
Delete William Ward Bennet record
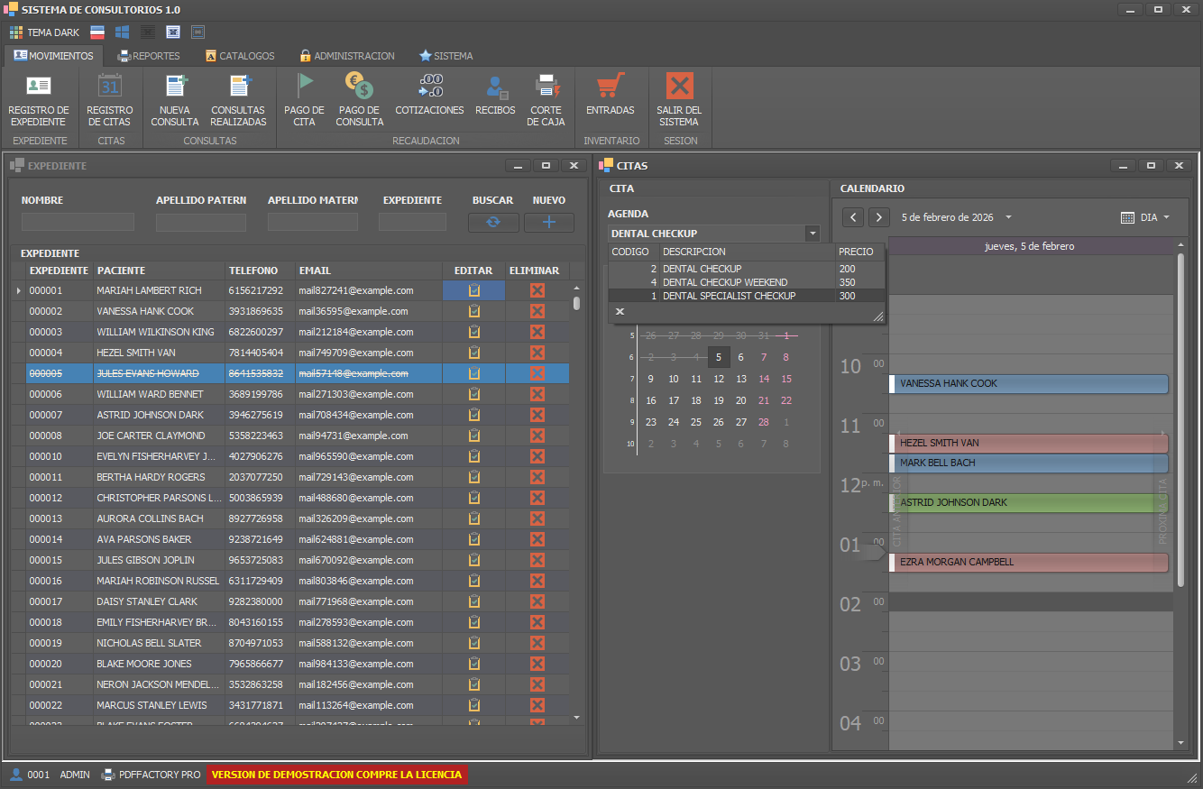[x=537, y=394]
